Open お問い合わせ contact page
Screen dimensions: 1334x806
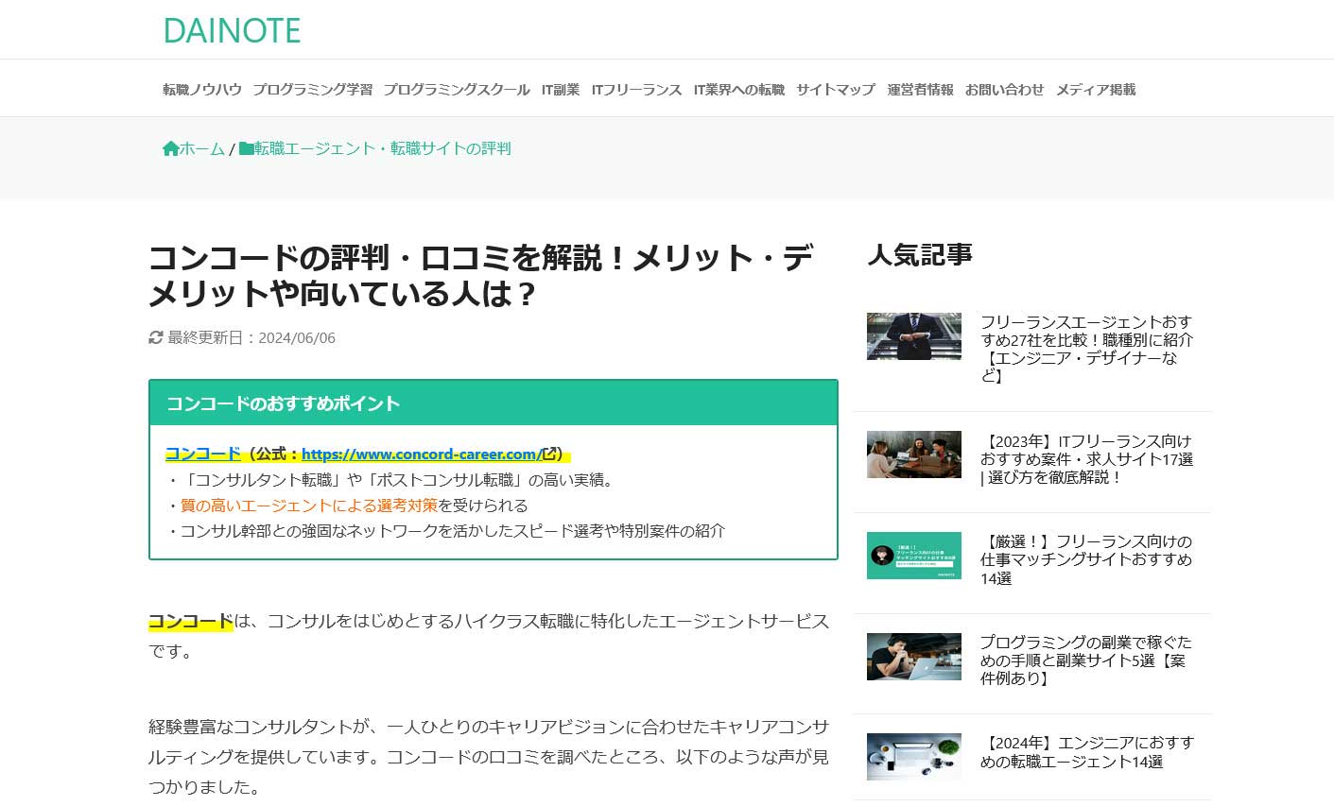pyautogui.click(x=1004, y=90)
